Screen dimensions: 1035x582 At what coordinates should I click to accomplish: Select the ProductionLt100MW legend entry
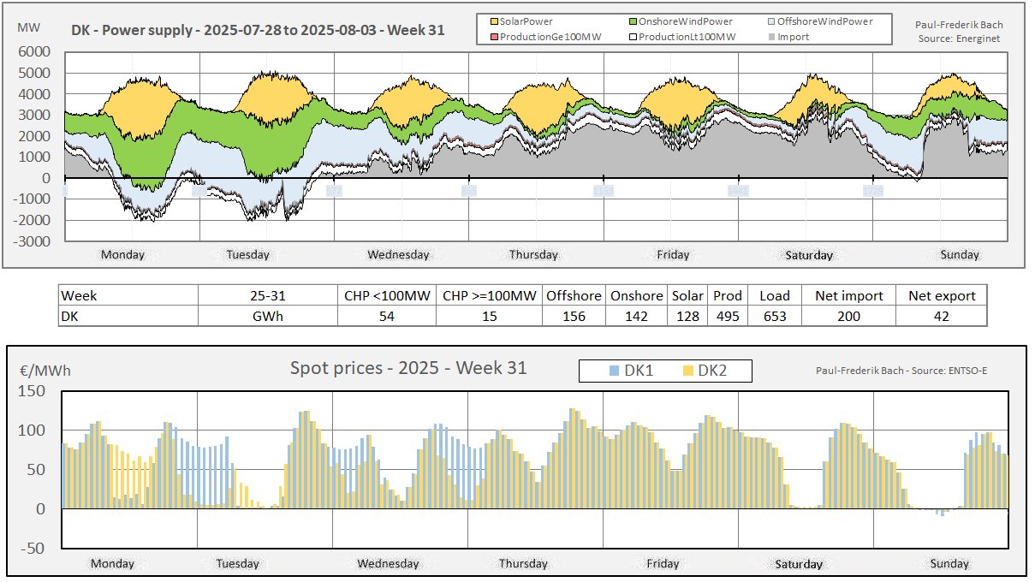(x=681, y=37)
